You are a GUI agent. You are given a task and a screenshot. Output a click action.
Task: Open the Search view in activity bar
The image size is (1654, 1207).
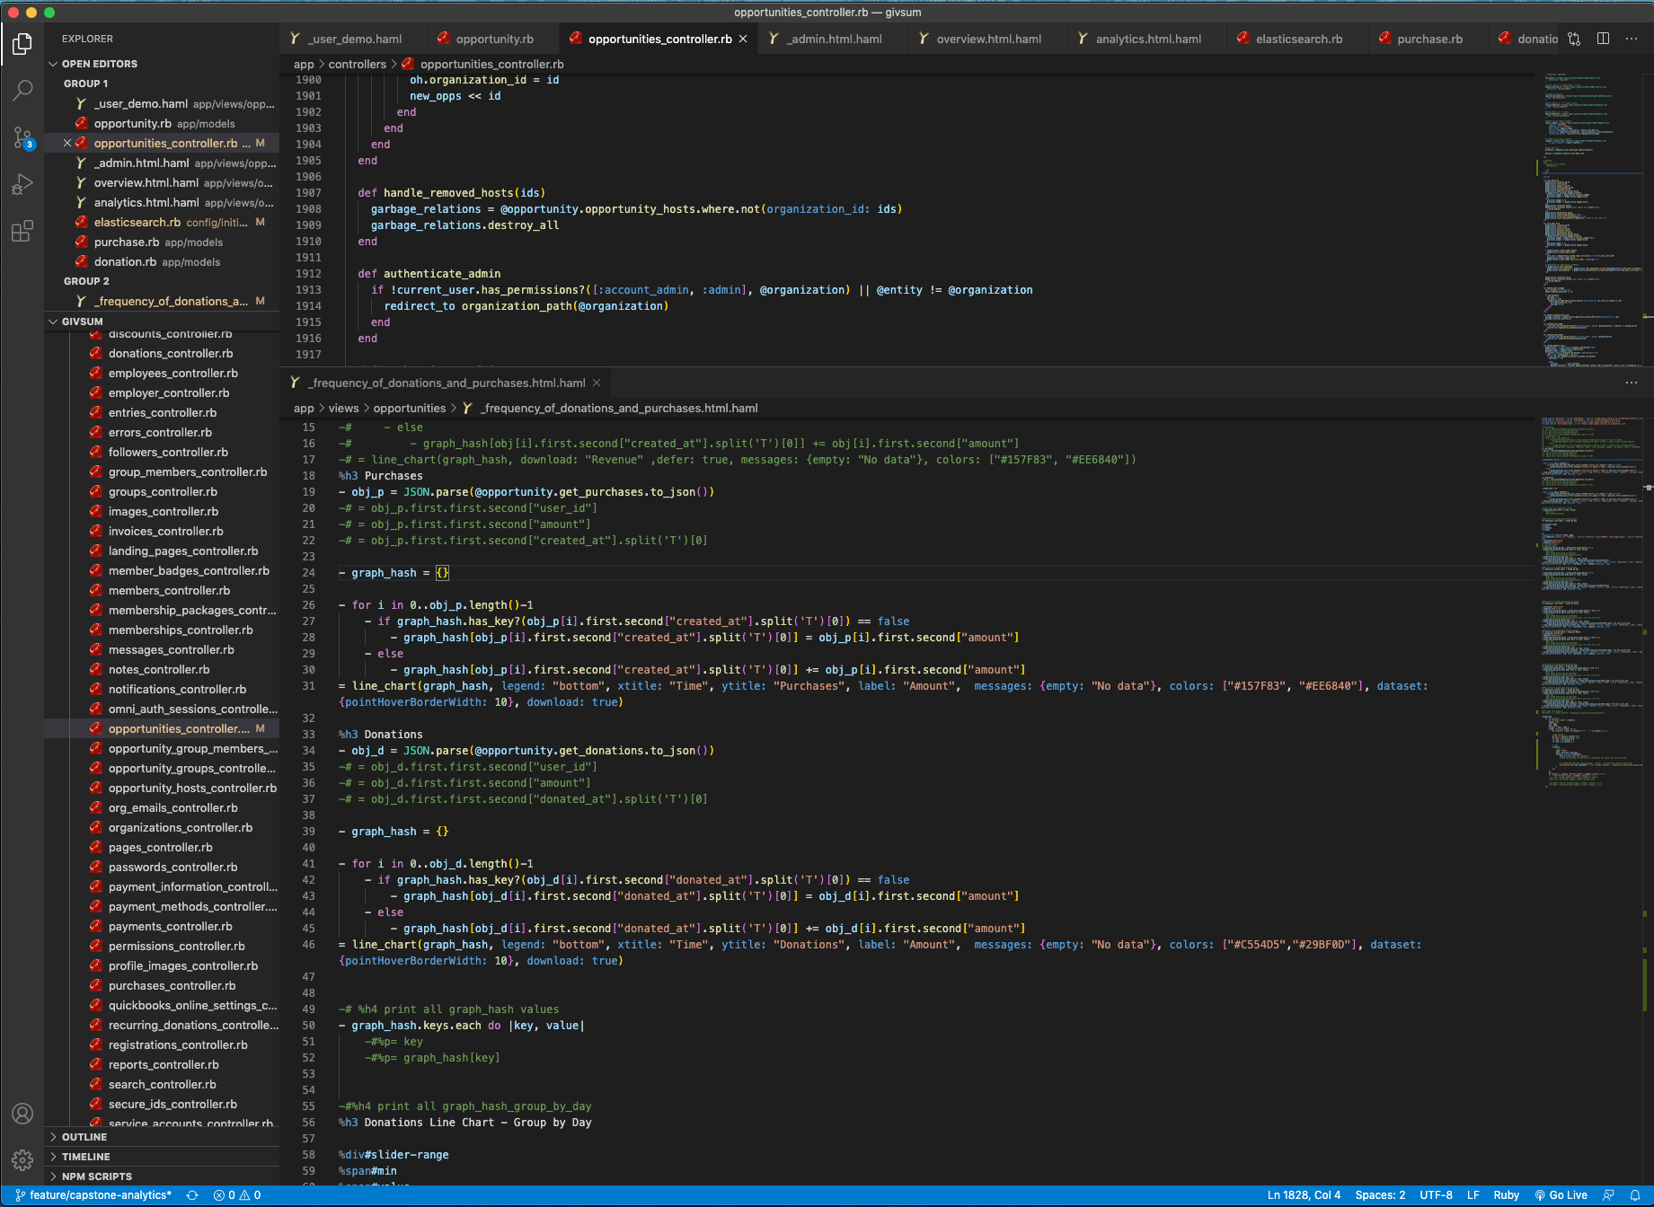click(22, 90)
